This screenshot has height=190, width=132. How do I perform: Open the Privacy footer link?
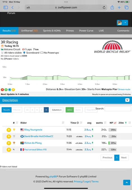[x=78, y=182]
